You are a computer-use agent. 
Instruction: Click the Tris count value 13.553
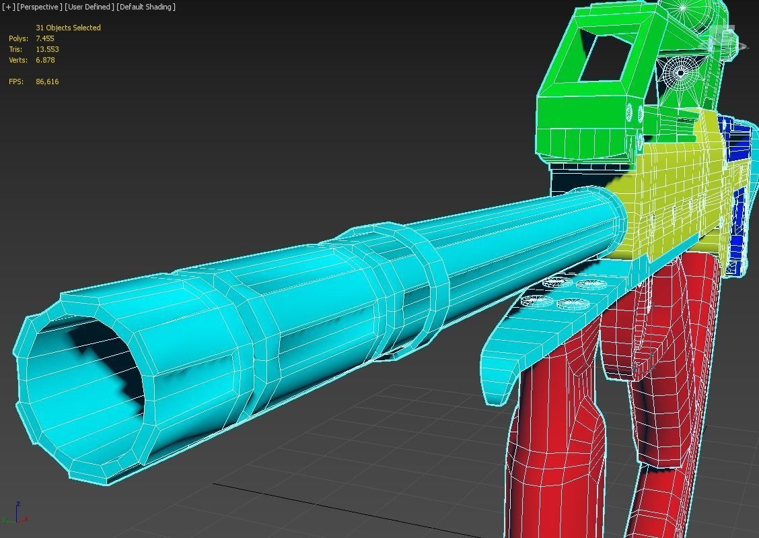pyautogui.click(x=47, y=49)
